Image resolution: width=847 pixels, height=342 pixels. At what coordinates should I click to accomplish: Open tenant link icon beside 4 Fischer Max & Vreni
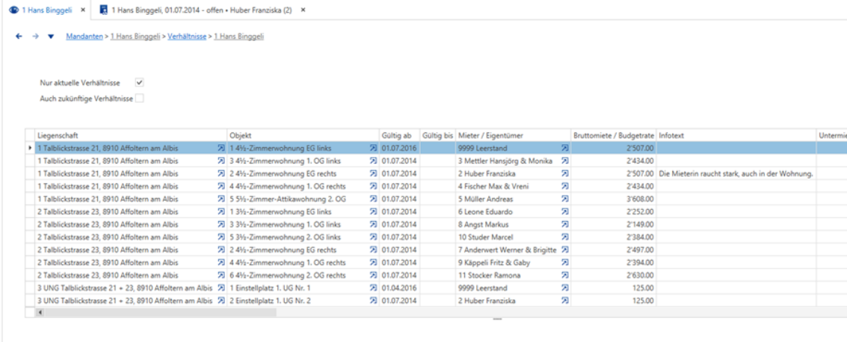565,186
